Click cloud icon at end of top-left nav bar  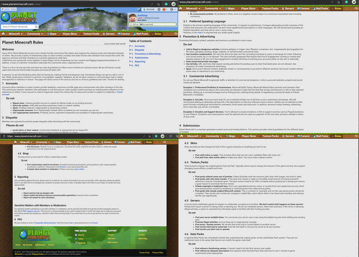pos(176,34)
